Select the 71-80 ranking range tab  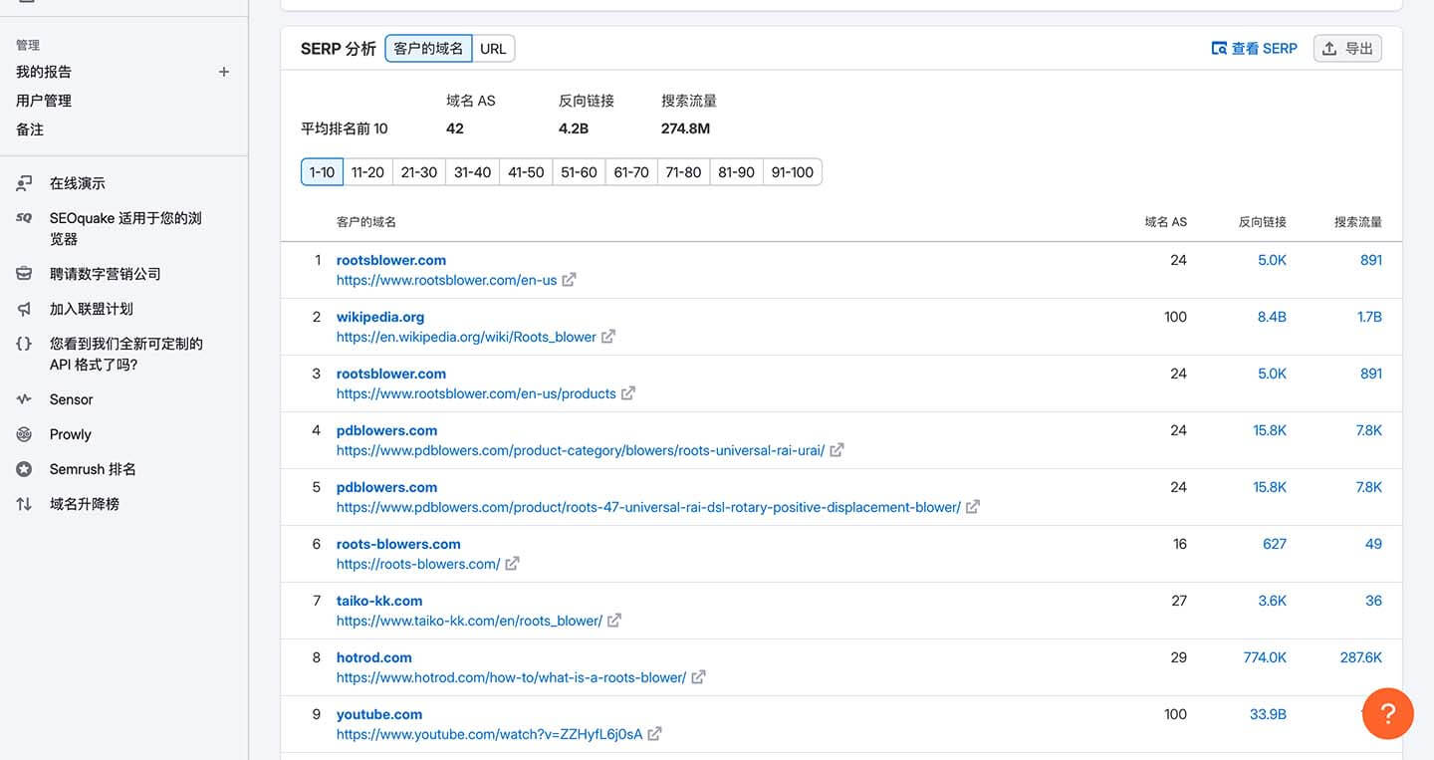pyautogui.click(x=684, y=172)
